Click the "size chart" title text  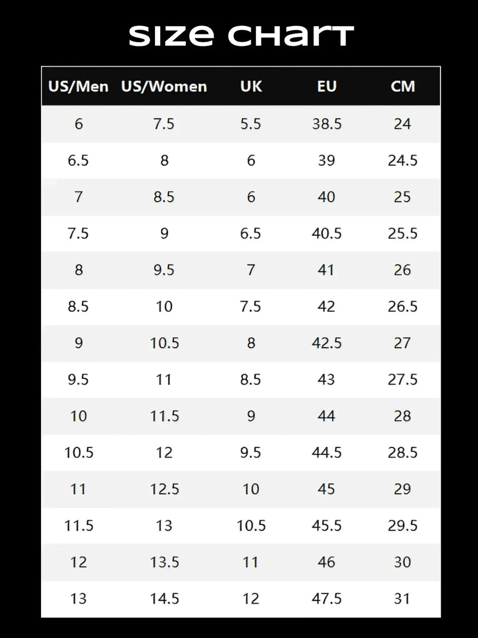click(x=241, y=36)
